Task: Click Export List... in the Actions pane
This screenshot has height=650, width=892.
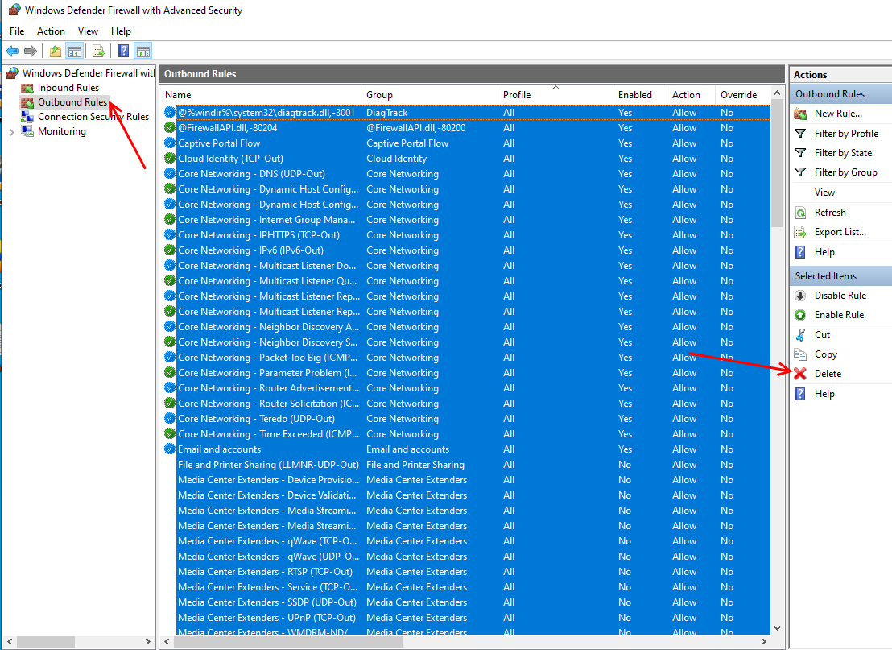Action: point(840,232)
